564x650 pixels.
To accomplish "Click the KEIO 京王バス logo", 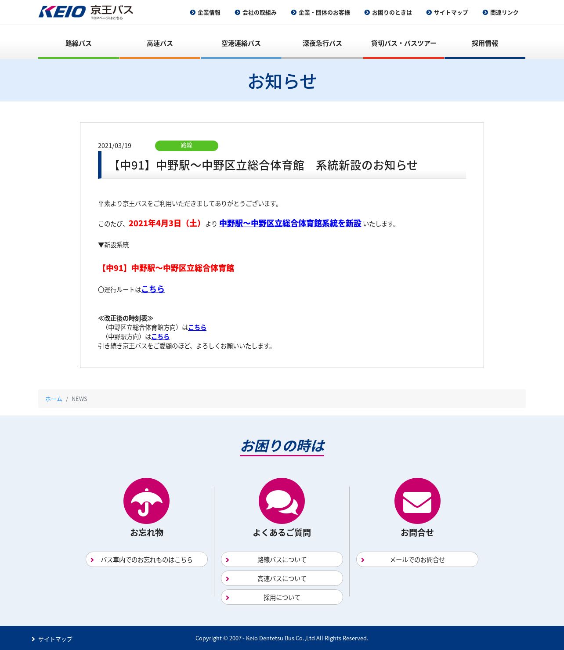I will click(86, 12).
